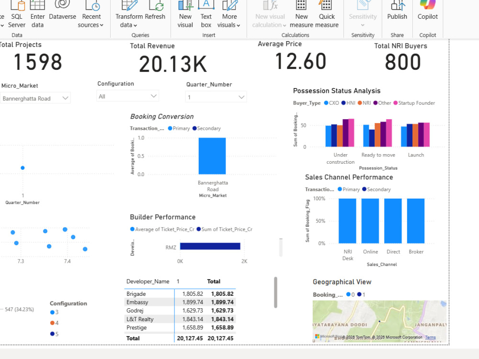Select the Bannerghatta Road bar in Booking Conversion

click(x=212, y=156)
